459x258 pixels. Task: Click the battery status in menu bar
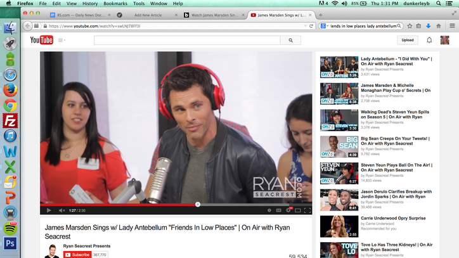[359, 4]
